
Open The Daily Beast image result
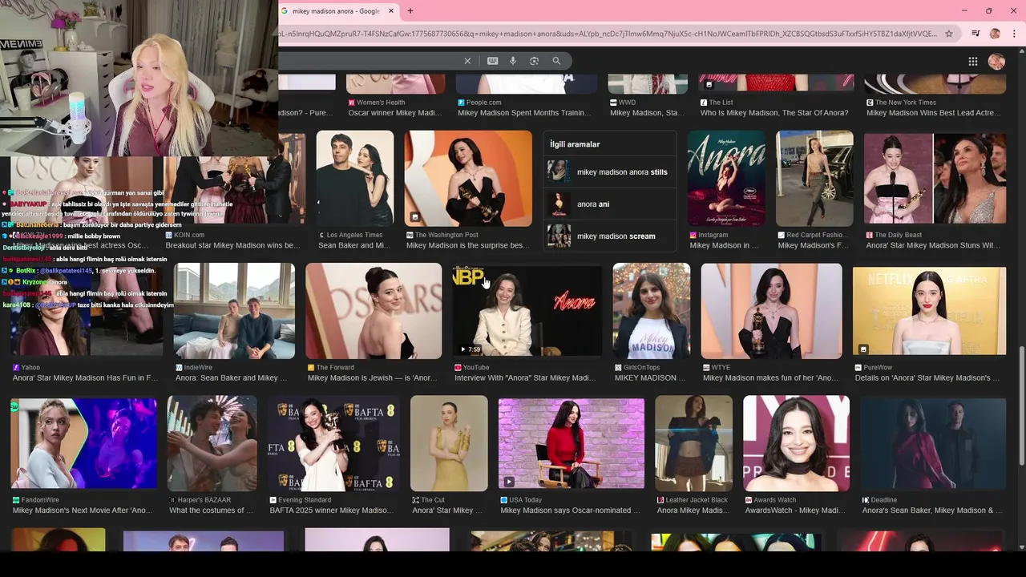pos(935,179)
